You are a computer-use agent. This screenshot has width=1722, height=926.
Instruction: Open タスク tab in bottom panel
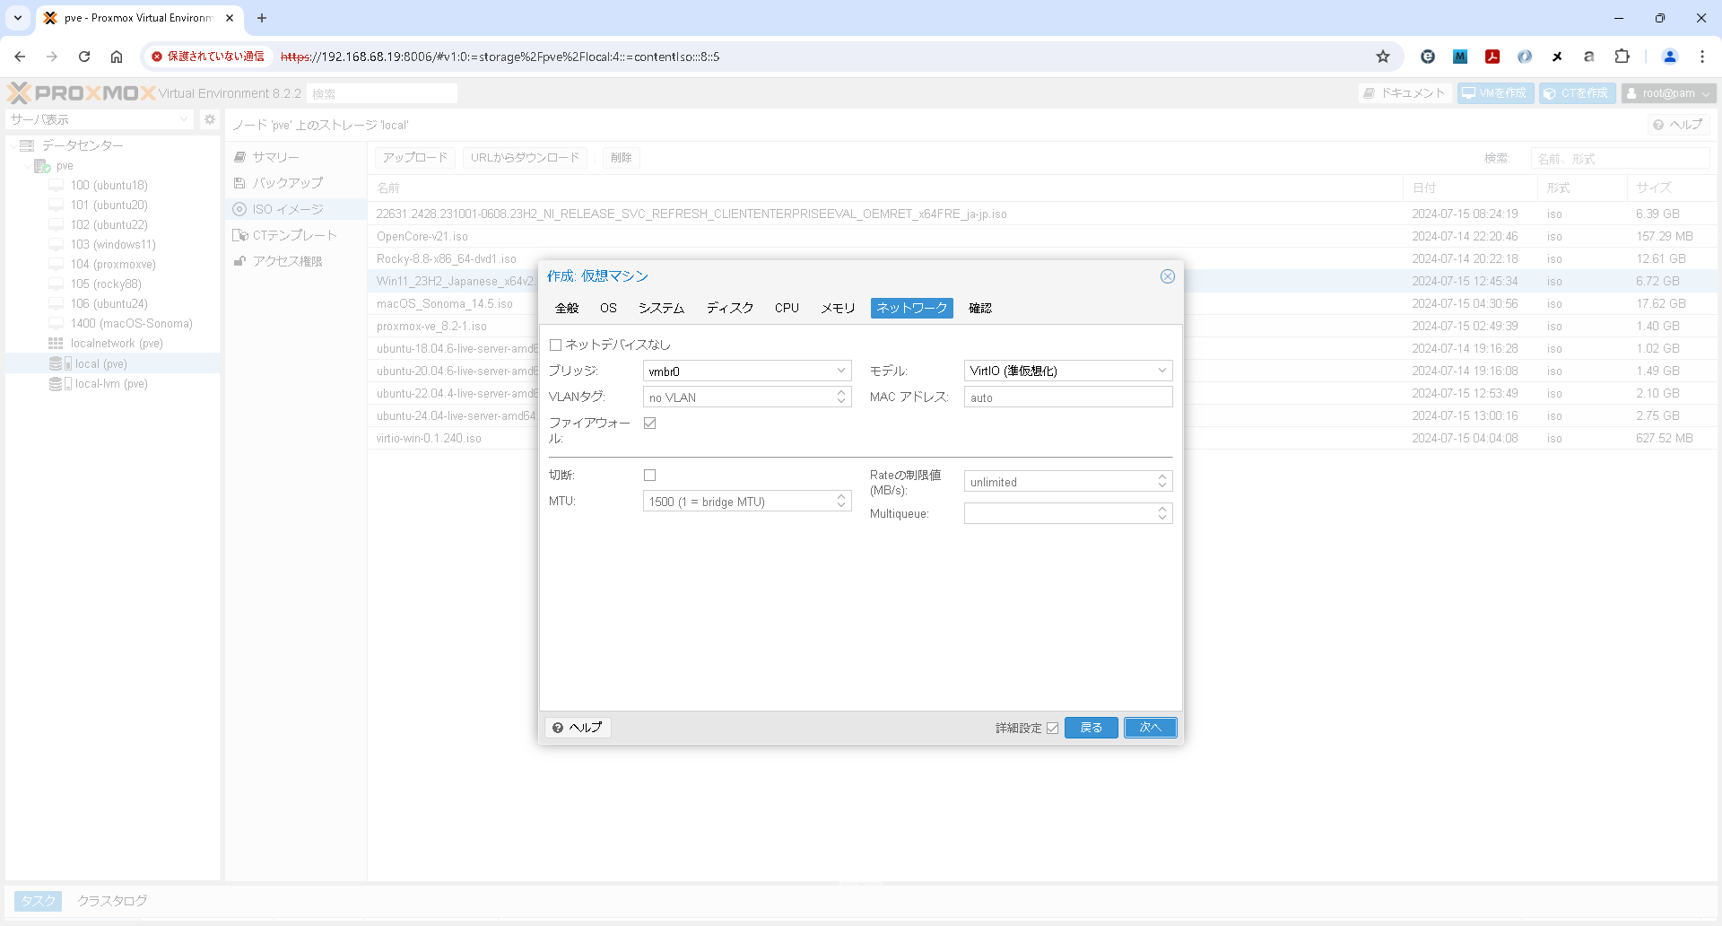coord(39,901)
